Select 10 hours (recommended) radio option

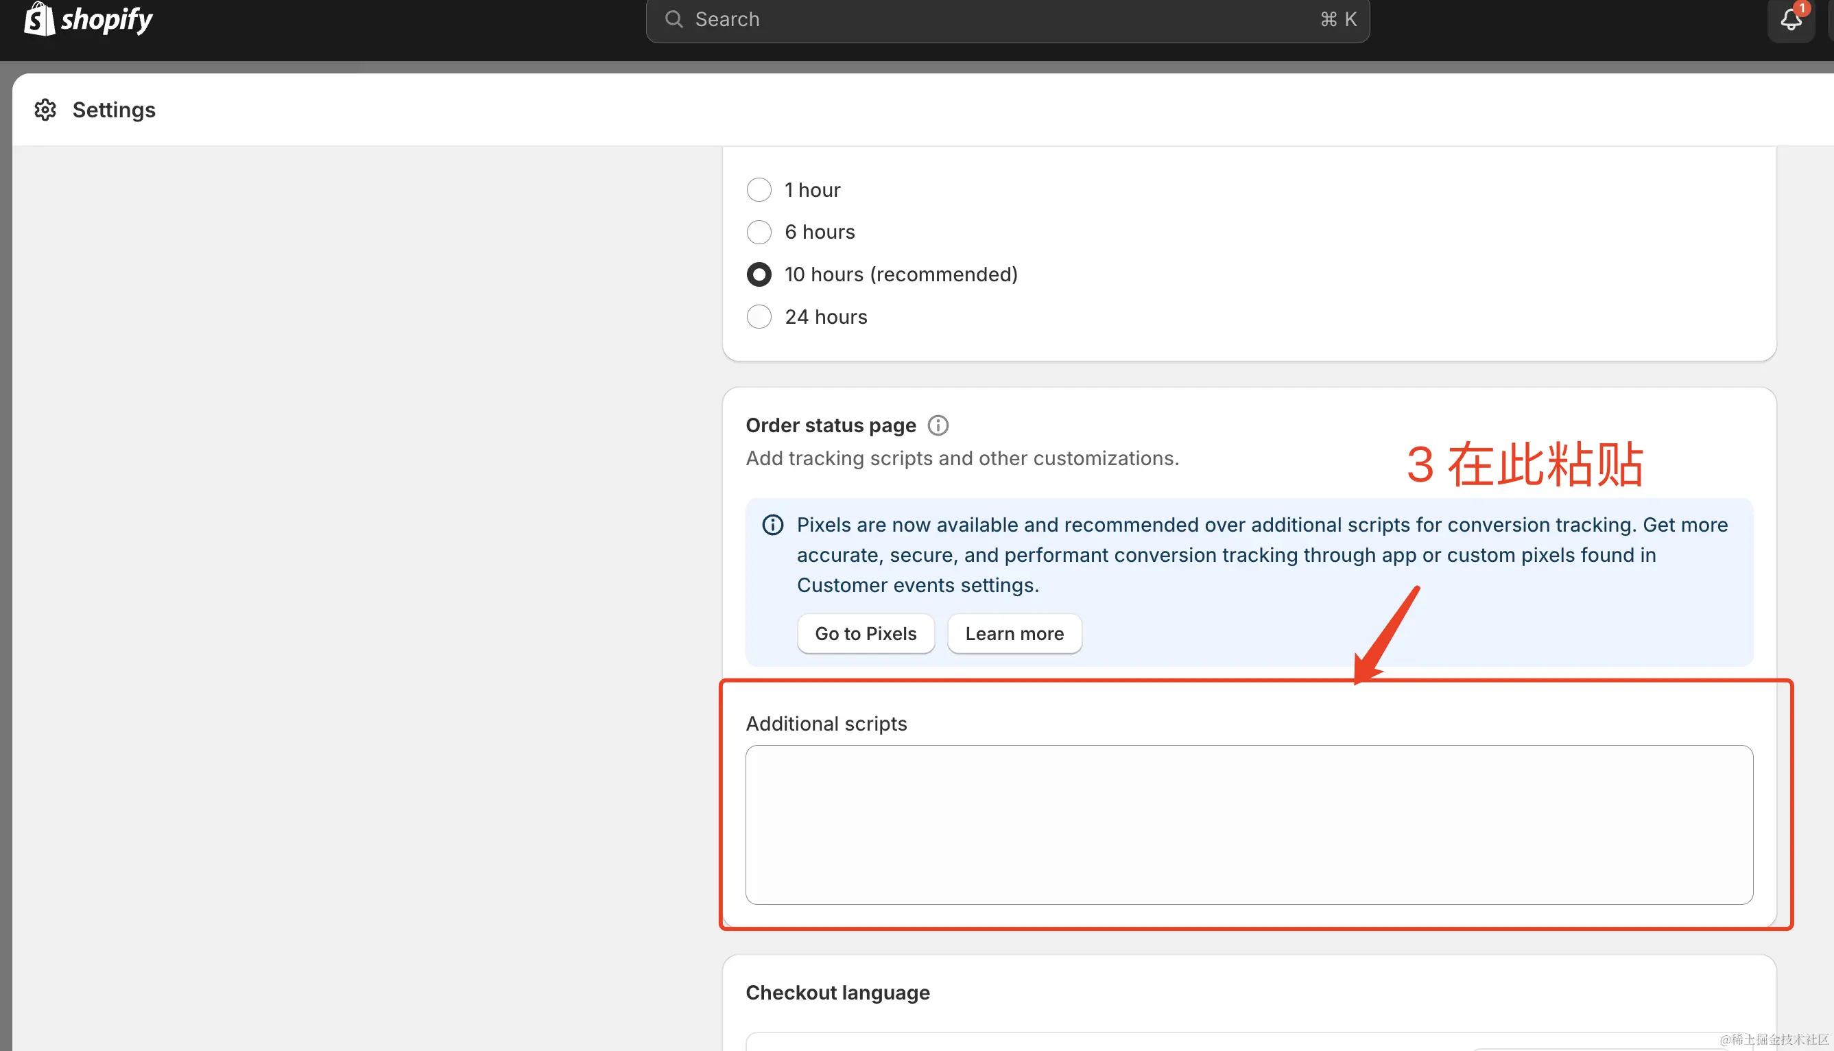click(759, 274)
